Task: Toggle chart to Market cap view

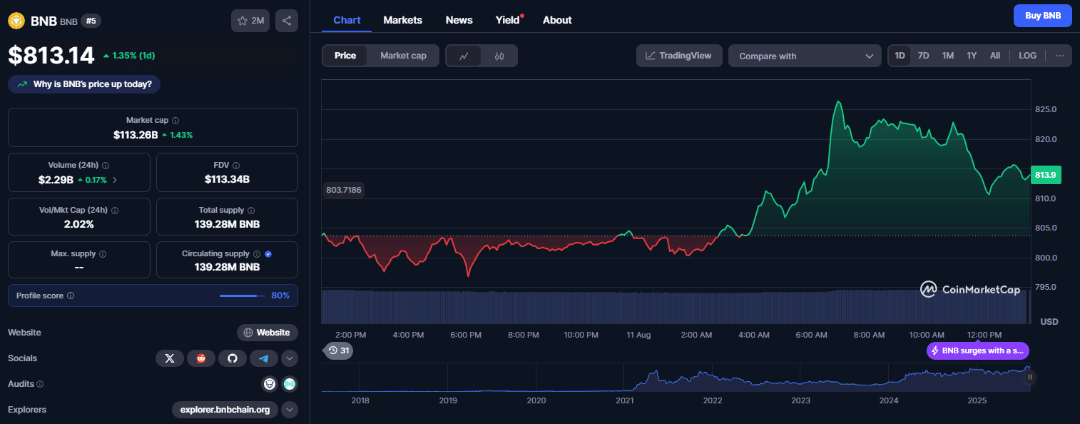Action: point(403,56)
